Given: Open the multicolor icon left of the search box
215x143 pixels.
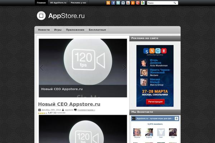Looking at the screenshot, I should pos(143,3).
